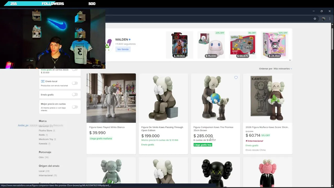The image size is (334, 188).
Task: Click the Argentina flag icon beside Envío local
Action: coord(43,81)
